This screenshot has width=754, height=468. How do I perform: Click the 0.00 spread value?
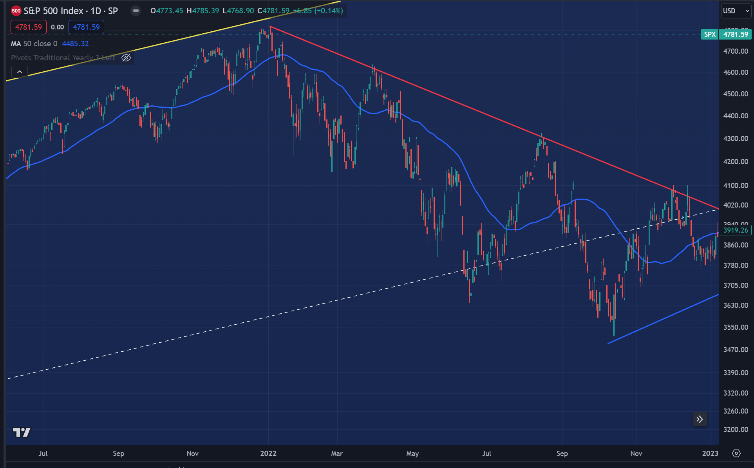point(58,27)
